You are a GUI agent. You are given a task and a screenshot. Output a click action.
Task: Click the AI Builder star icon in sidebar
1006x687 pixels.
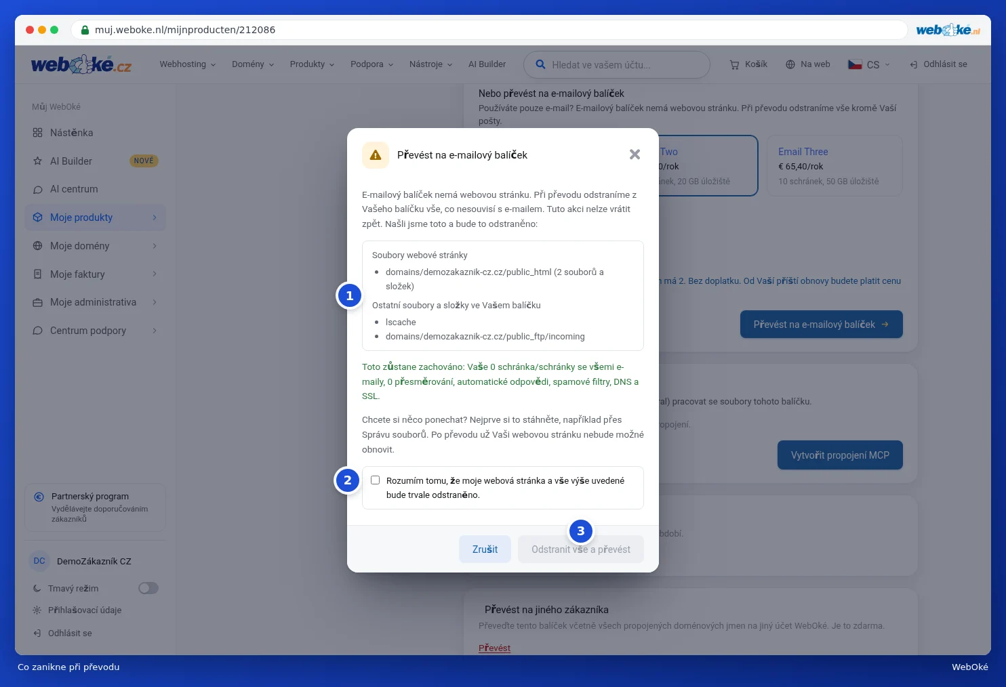click(x=37, y=161)
